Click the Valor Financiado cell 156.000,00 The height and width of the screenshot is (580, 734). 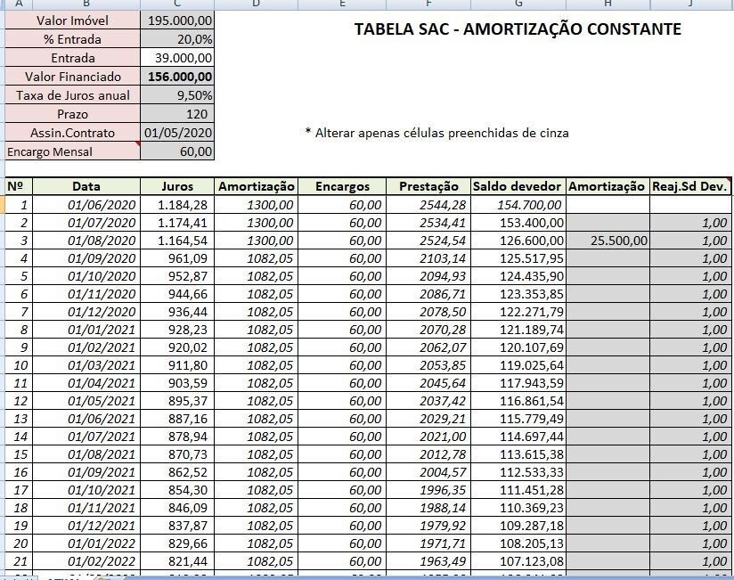pyautogui.click(x=177, y=77)
